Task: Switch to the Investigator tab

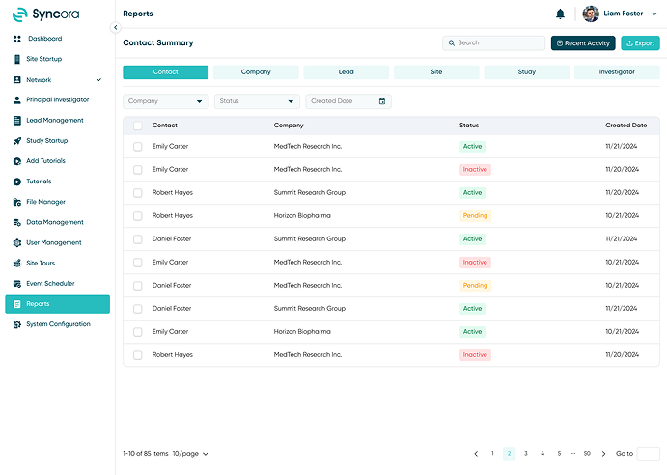Action: pos(617,72)
